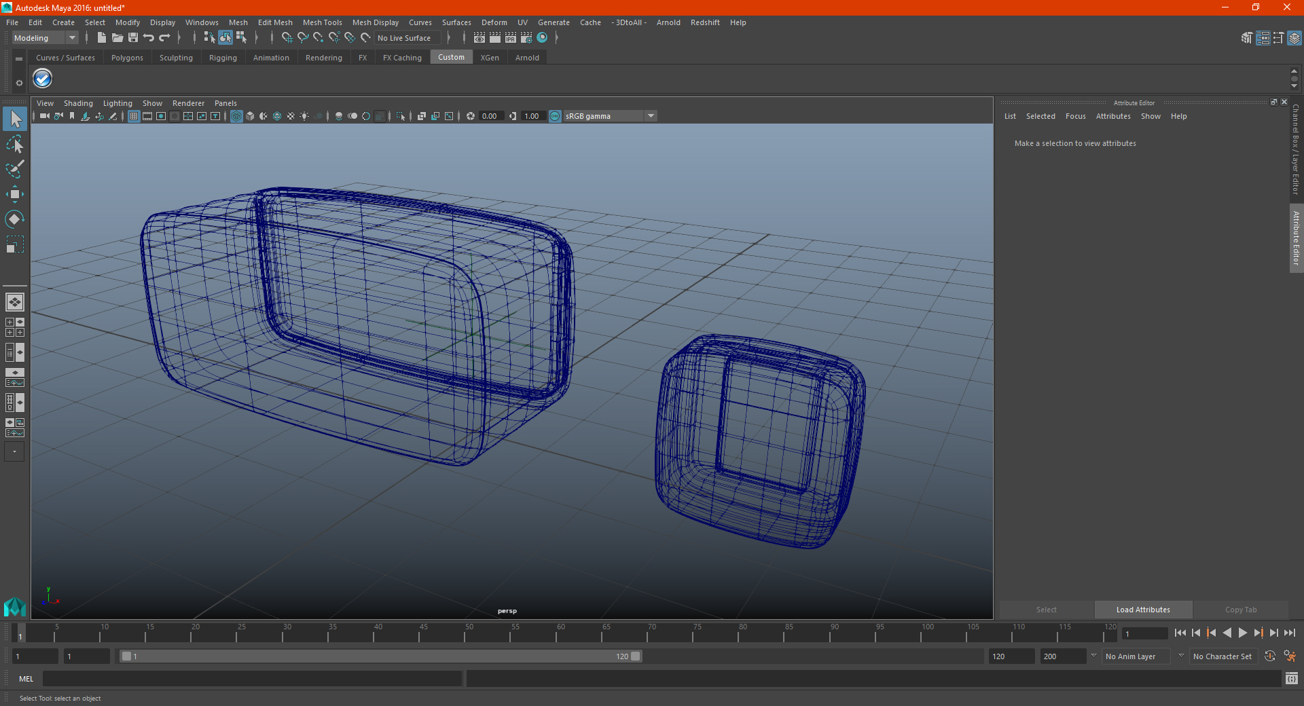Click the MEL command line input
Image resolution: width=1304 pixels, height=706 pixels.
[x=252, y=679]
